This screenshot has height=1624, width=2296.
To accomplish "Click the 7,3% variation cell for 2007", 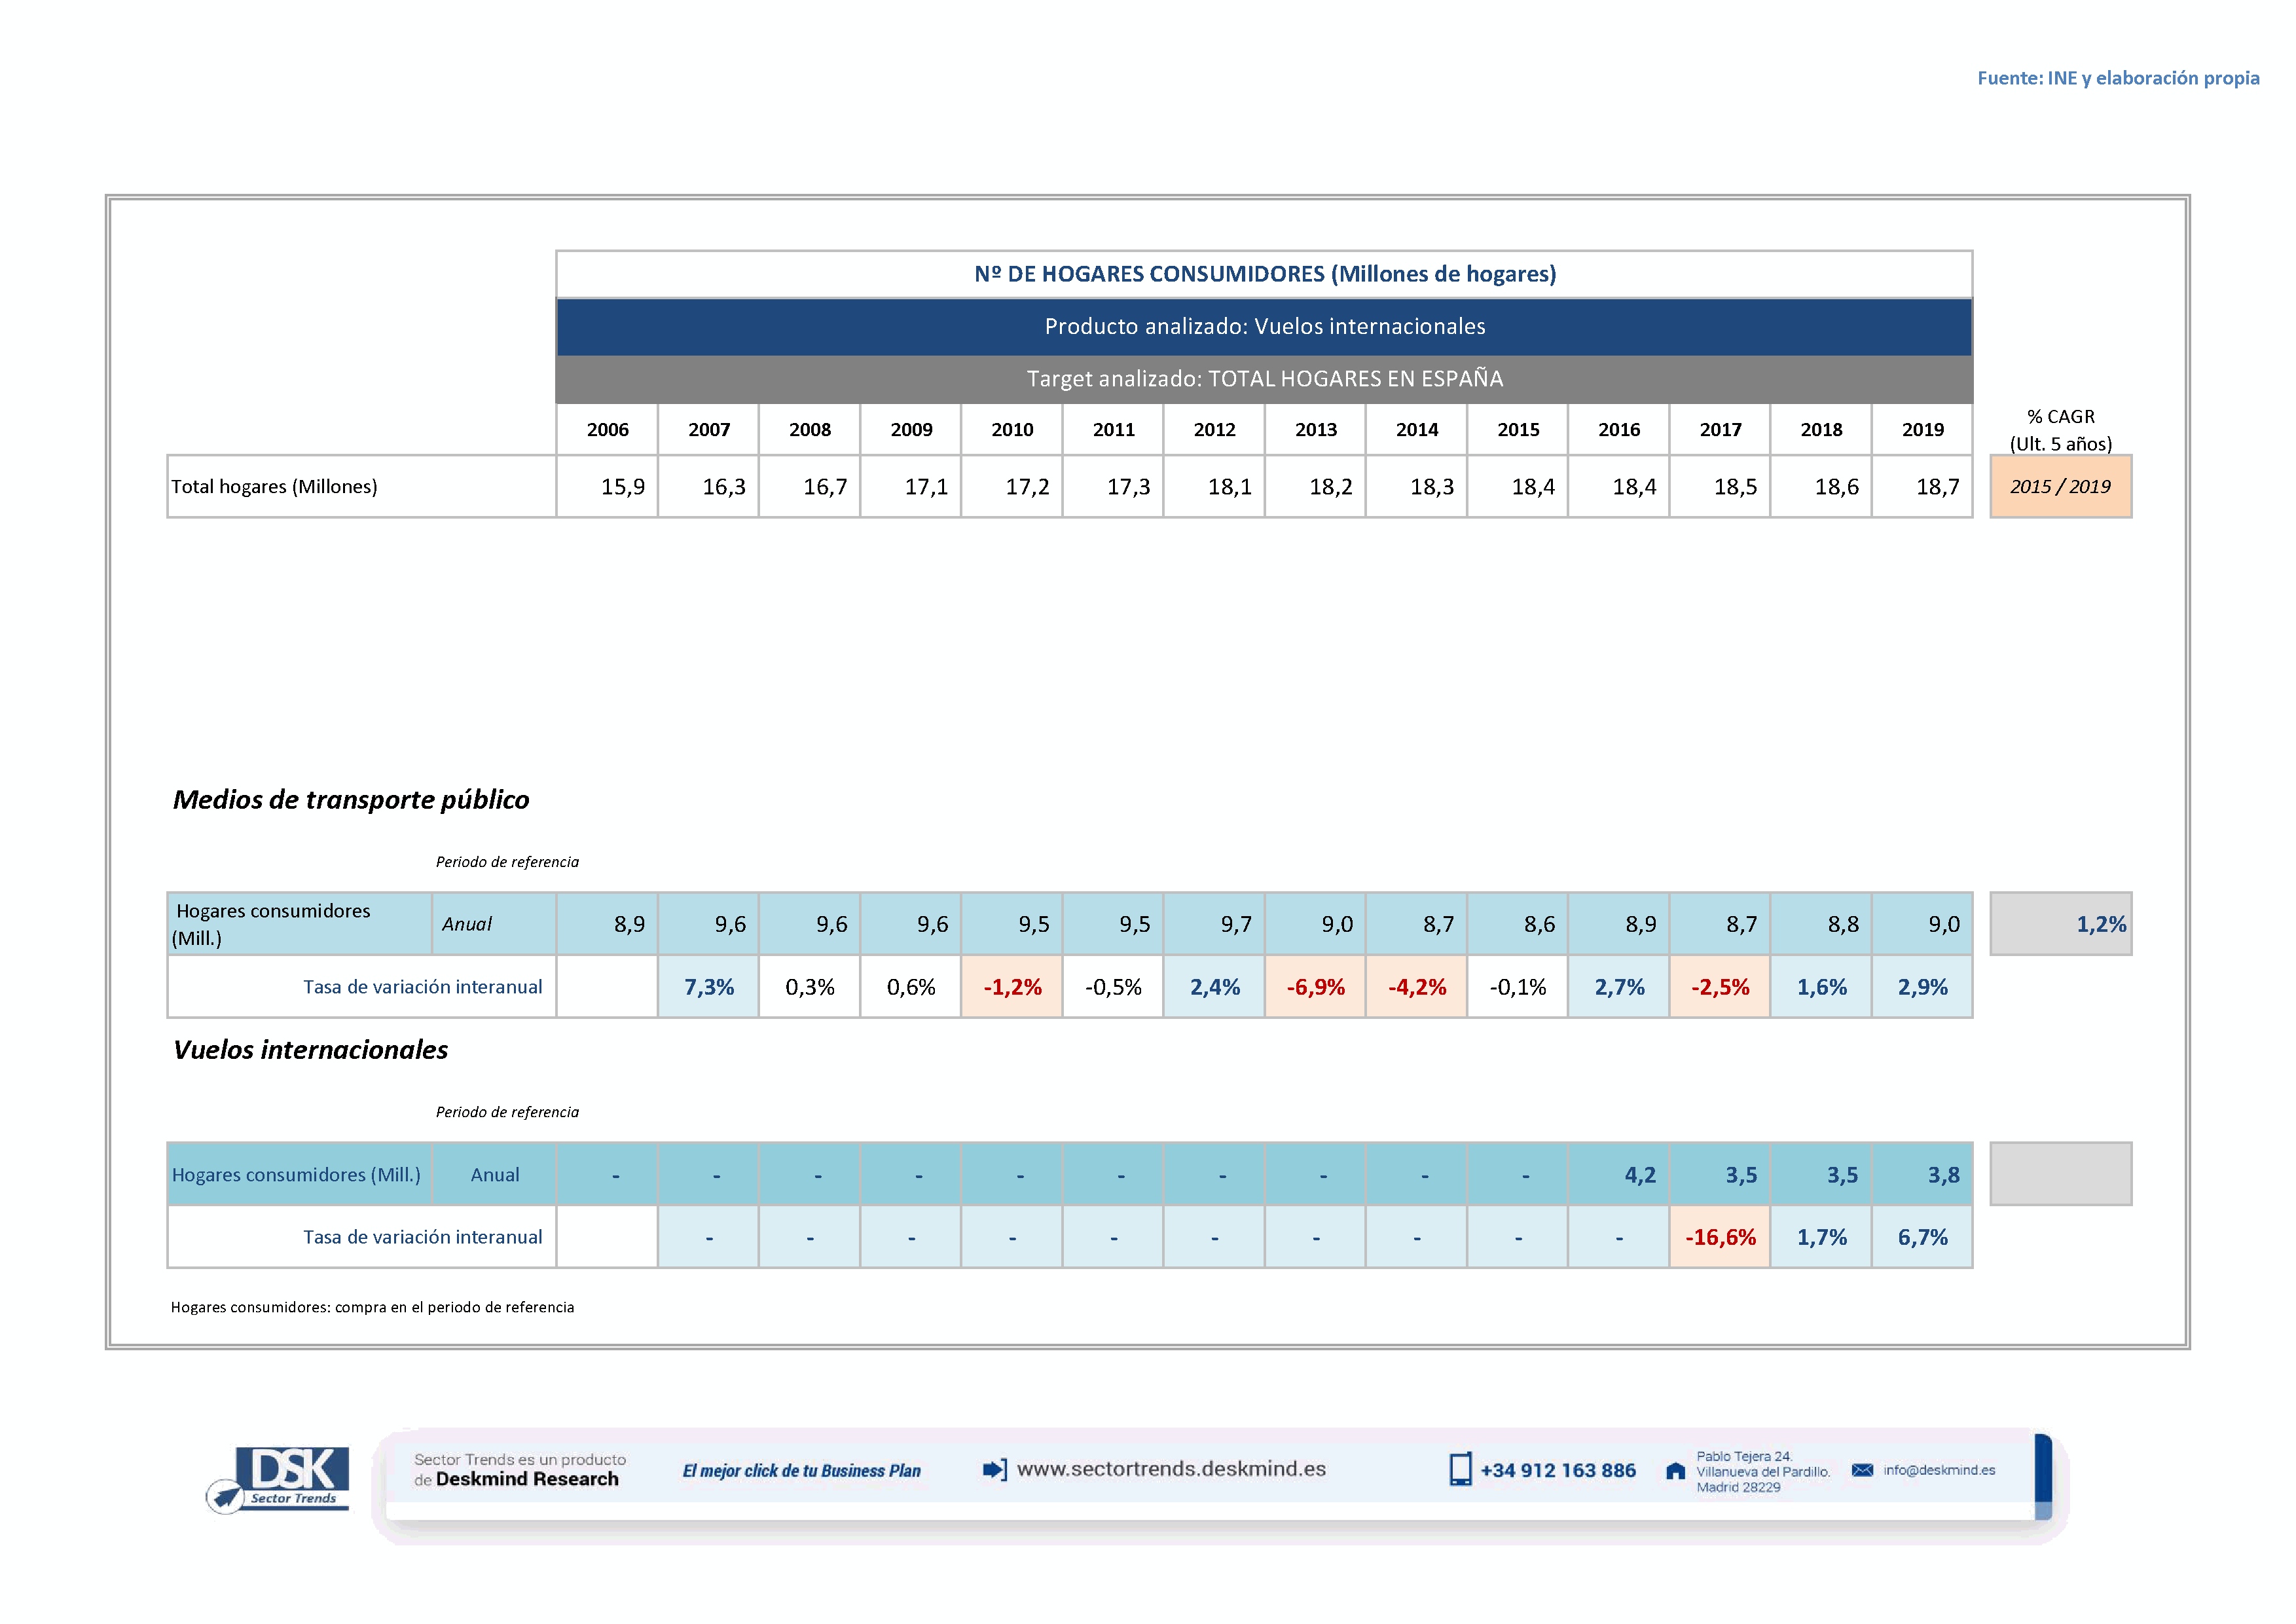I will coord(708,987).
